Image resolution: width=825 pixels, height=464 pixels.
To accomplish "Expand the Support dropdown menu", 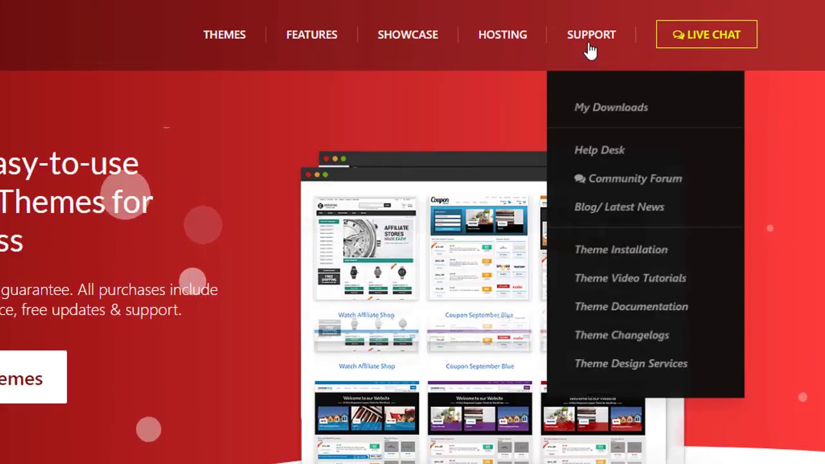I will [x=591, y=35].
